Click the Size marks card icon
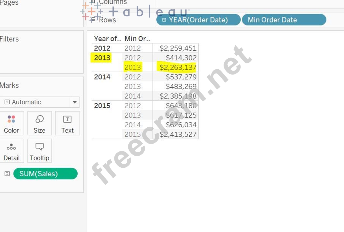 (x=40, y=119)
